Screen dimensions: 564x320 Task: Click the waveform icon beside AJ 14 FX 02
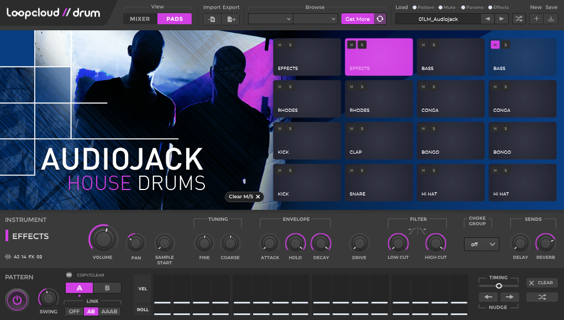click(8, 257)
